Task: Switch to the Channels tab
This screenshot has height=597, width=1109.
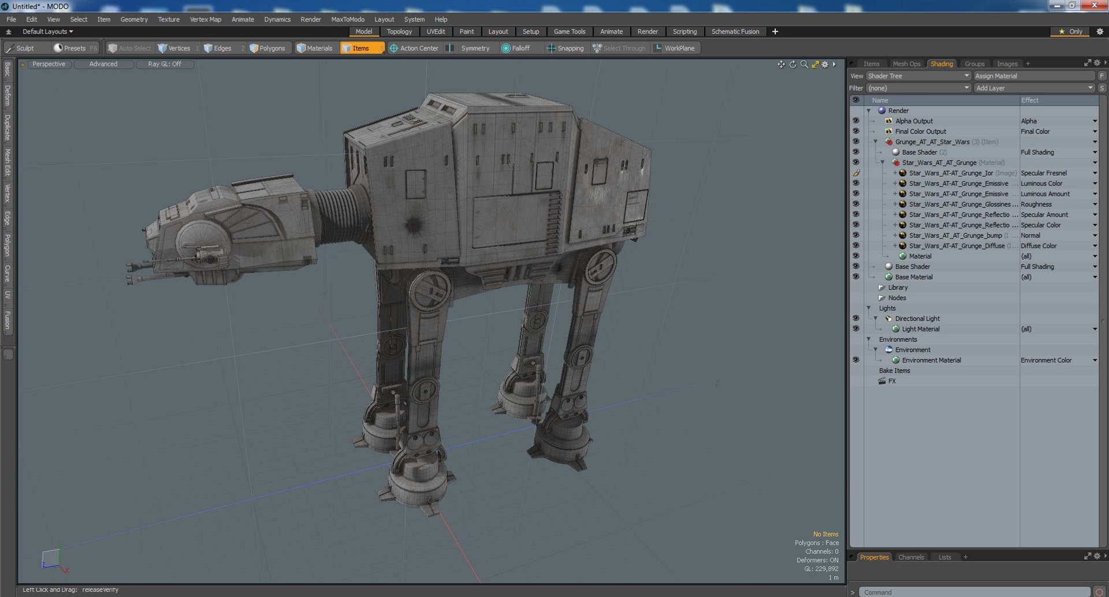Action: pos(911,557)
